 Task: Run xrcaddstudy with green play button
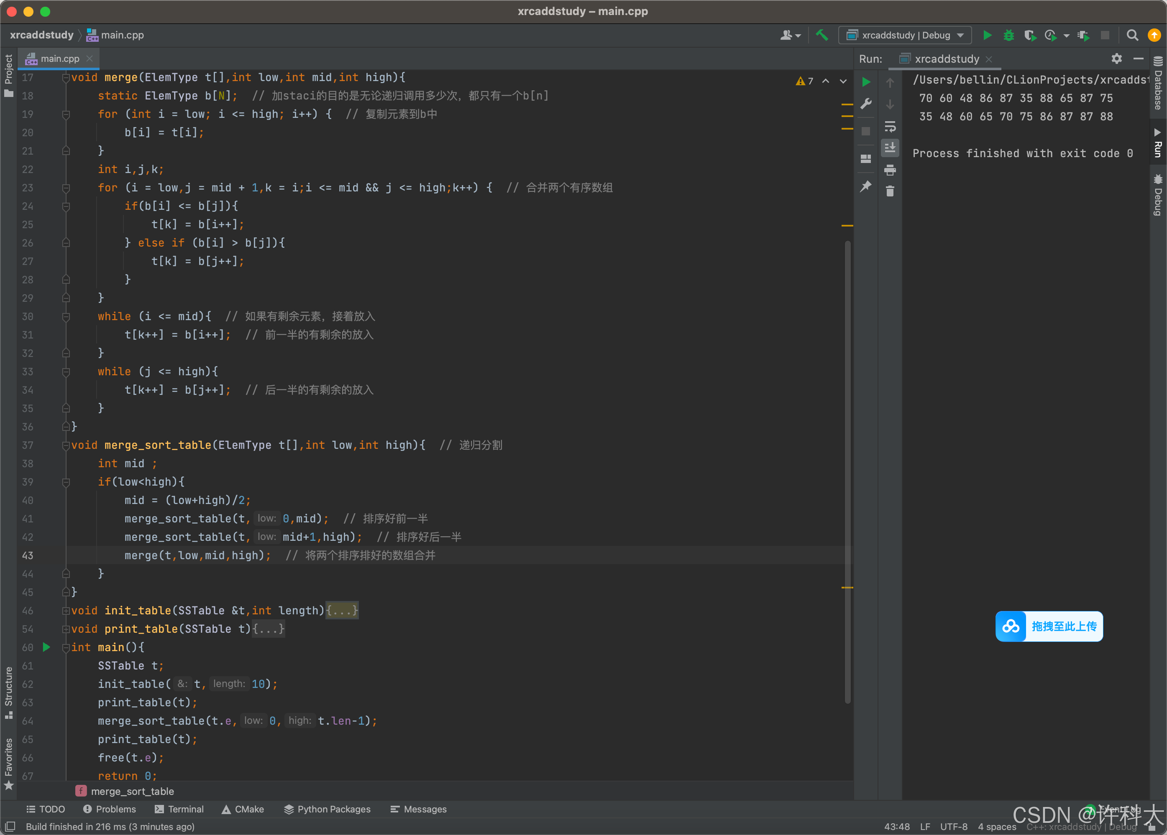[987, 35]
